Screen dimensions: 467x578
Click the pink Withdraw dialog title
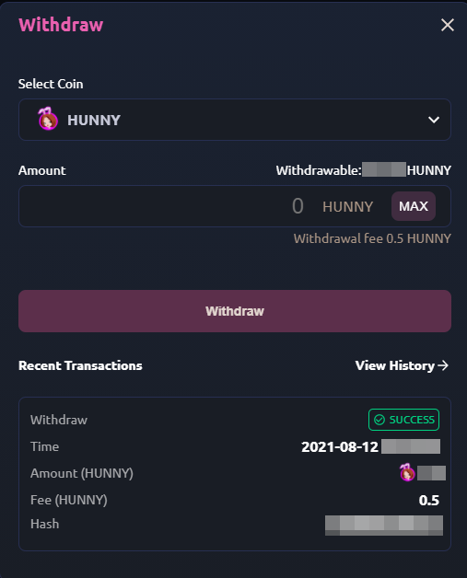61,25
